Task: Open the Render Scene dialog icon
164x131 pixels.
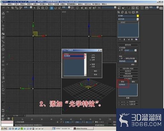Action: coord(147,8)
